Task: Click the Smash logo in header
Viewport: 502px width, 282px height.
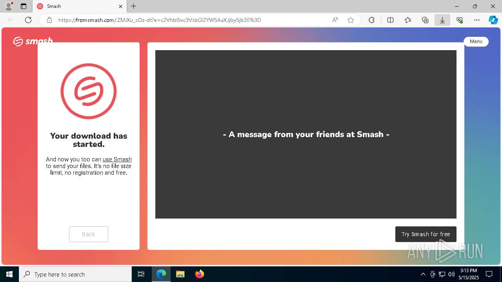Action: click(33, 41)
